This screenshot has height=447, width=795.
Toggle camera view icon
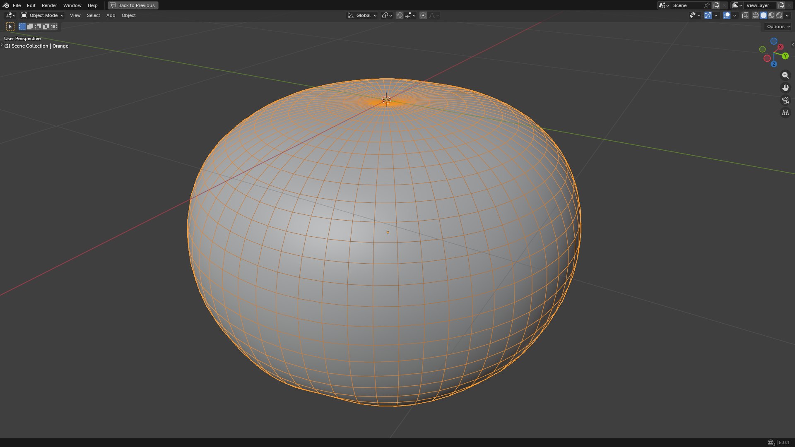click(785, 100)
